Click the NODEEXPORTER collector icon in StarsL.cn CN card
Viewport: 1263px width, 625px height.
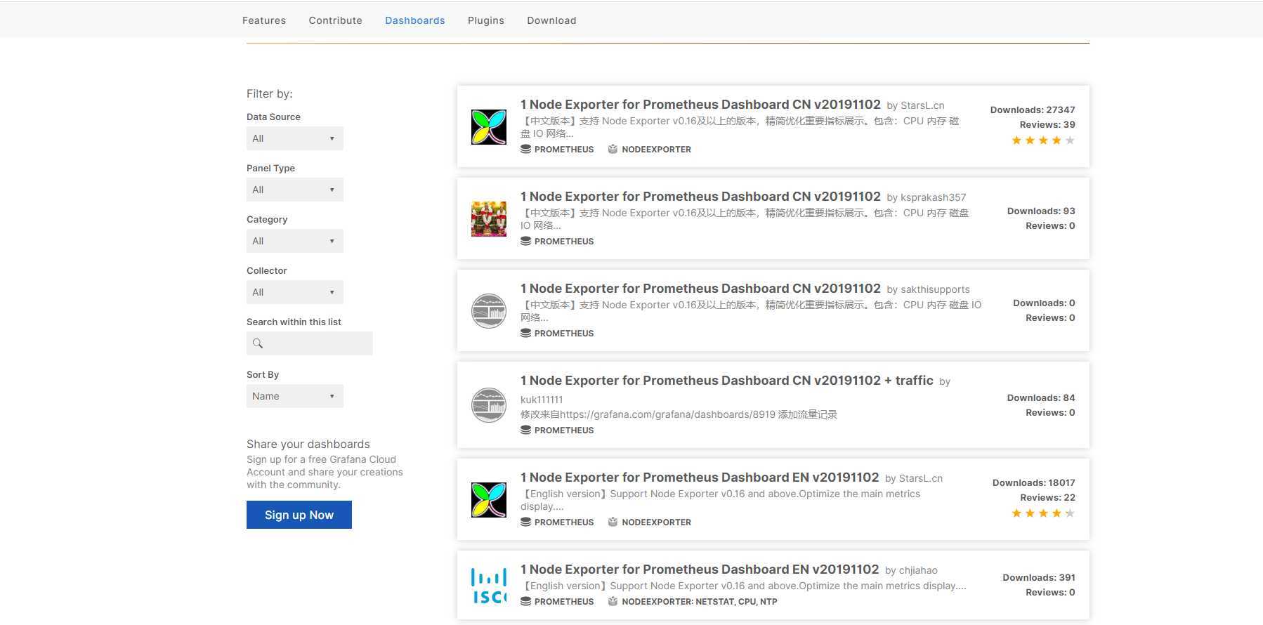613,149
